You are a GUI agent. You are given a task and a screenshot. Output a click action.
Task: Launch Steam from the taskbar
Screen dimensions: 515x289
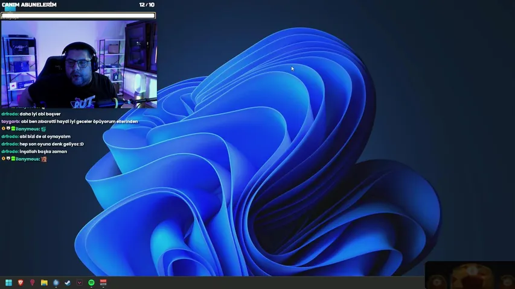coord(68,282)
